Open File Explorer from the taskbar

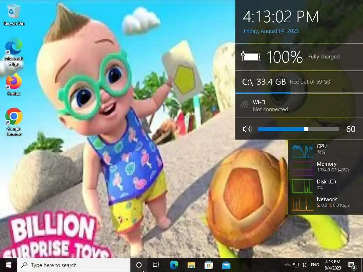click(191, 265)
